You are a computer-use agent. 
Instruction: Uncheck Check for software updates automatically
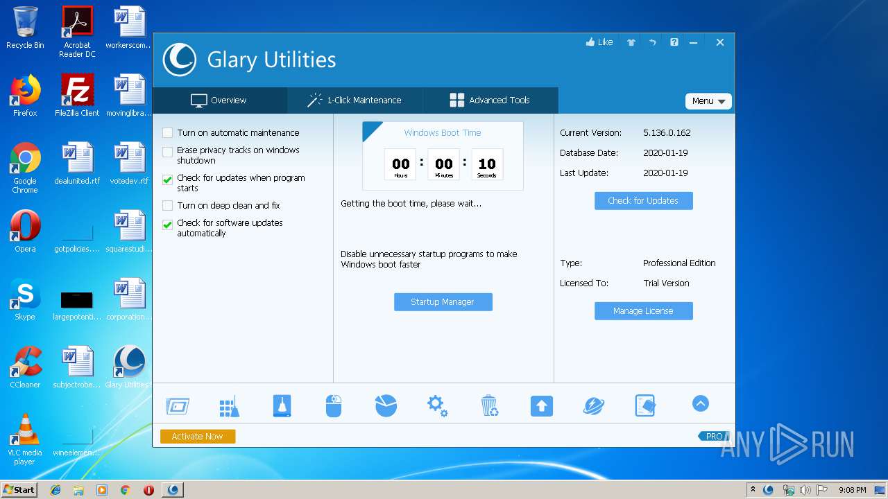pos(167,225)
